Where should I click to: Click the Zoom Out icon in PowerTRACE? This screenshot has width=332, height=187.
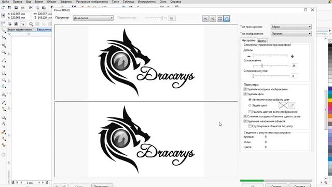213,19
